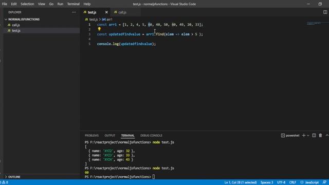Click Ln 1, Col 28 cursor position
The image size is (329, 185).
pos(240,182)
